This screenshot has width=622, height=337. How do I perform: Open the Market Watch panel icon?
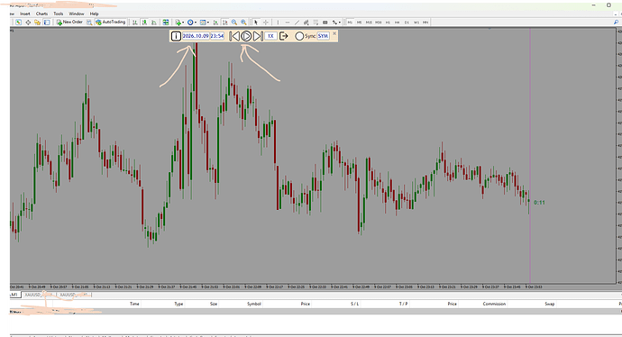point(18,23)
